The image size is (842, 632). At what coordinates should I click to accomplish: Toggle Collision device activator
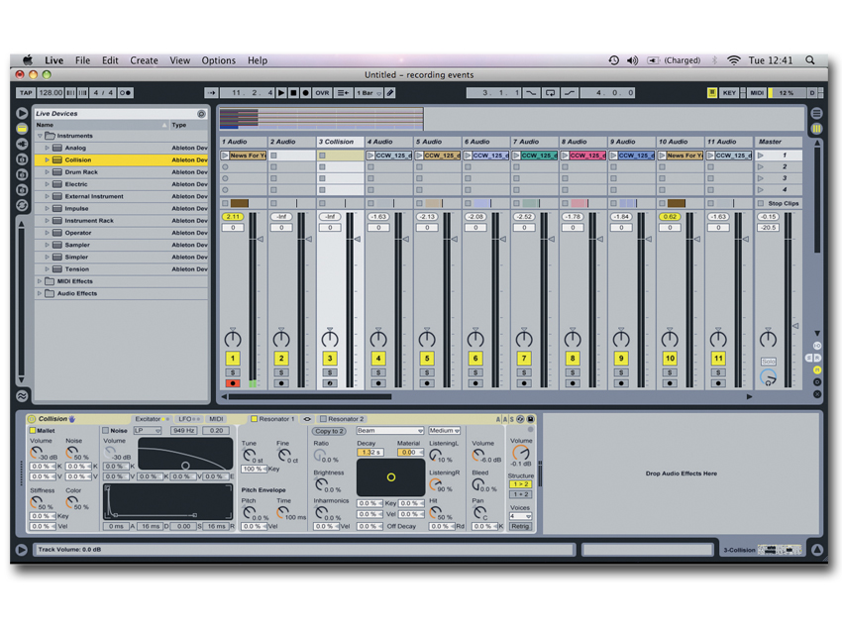[32, 419]
